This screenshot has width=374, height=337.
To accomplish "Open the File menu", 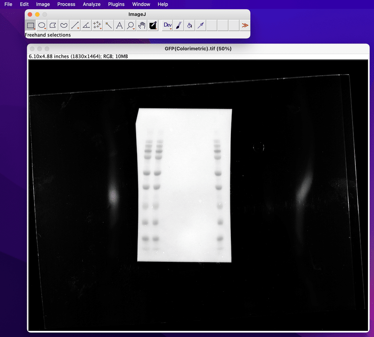I will point(8,4).
